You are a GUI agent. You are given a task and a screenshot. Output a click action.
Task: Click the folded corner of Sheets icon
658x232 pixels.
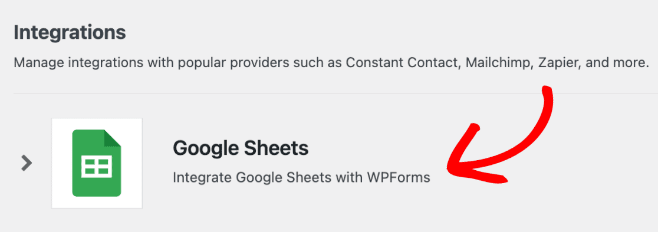(113, 138)
